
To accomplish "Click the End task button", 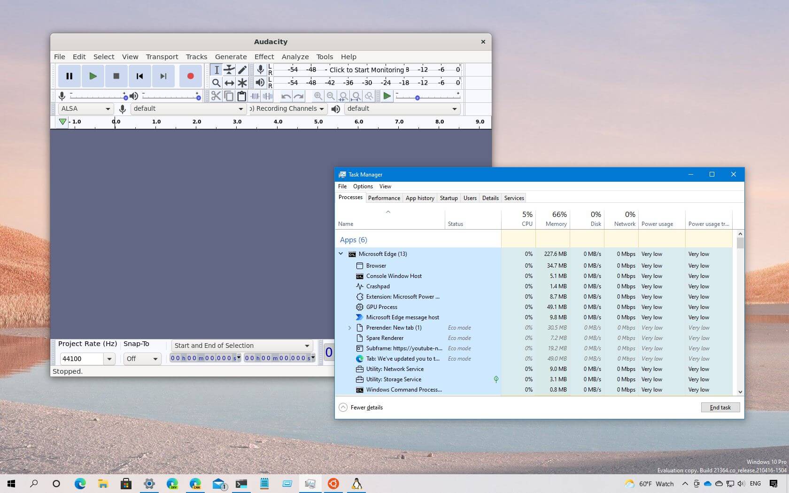I will click(720, 407).
